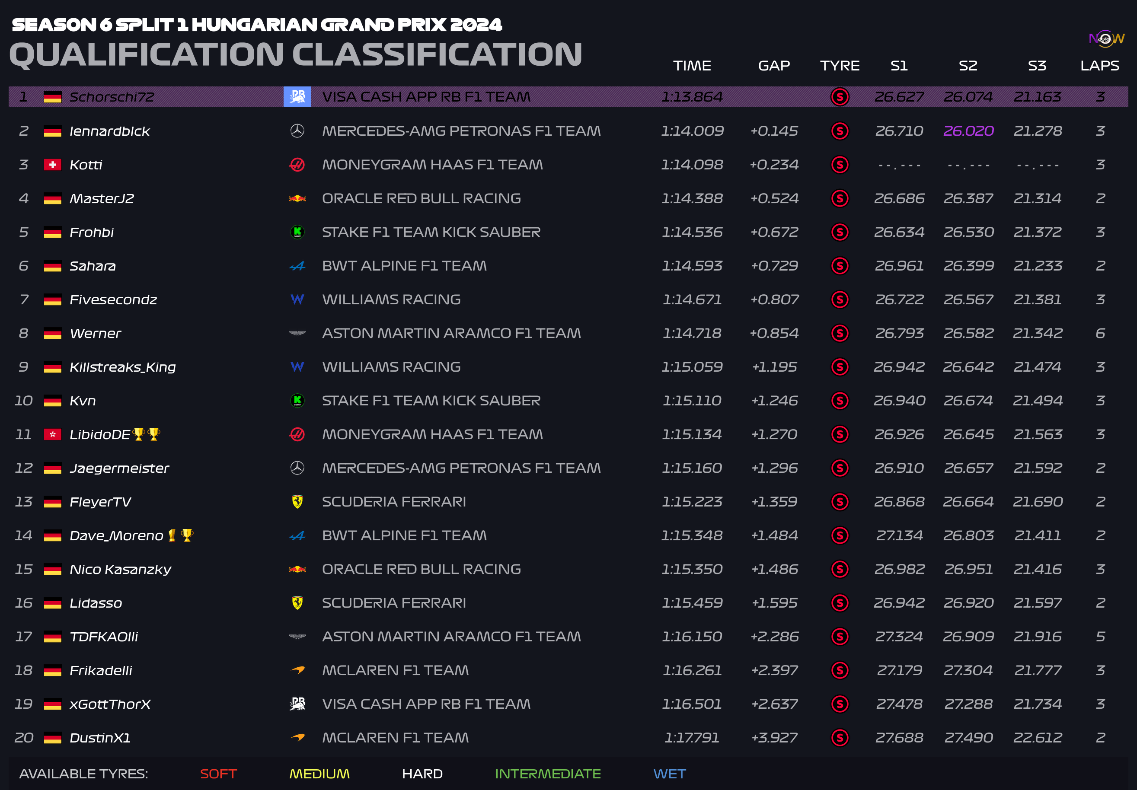Click the Ferrari logo beside Lidasso
Image resolution: width=1137 pixels, height=790 pixels.
pos(297,602)
